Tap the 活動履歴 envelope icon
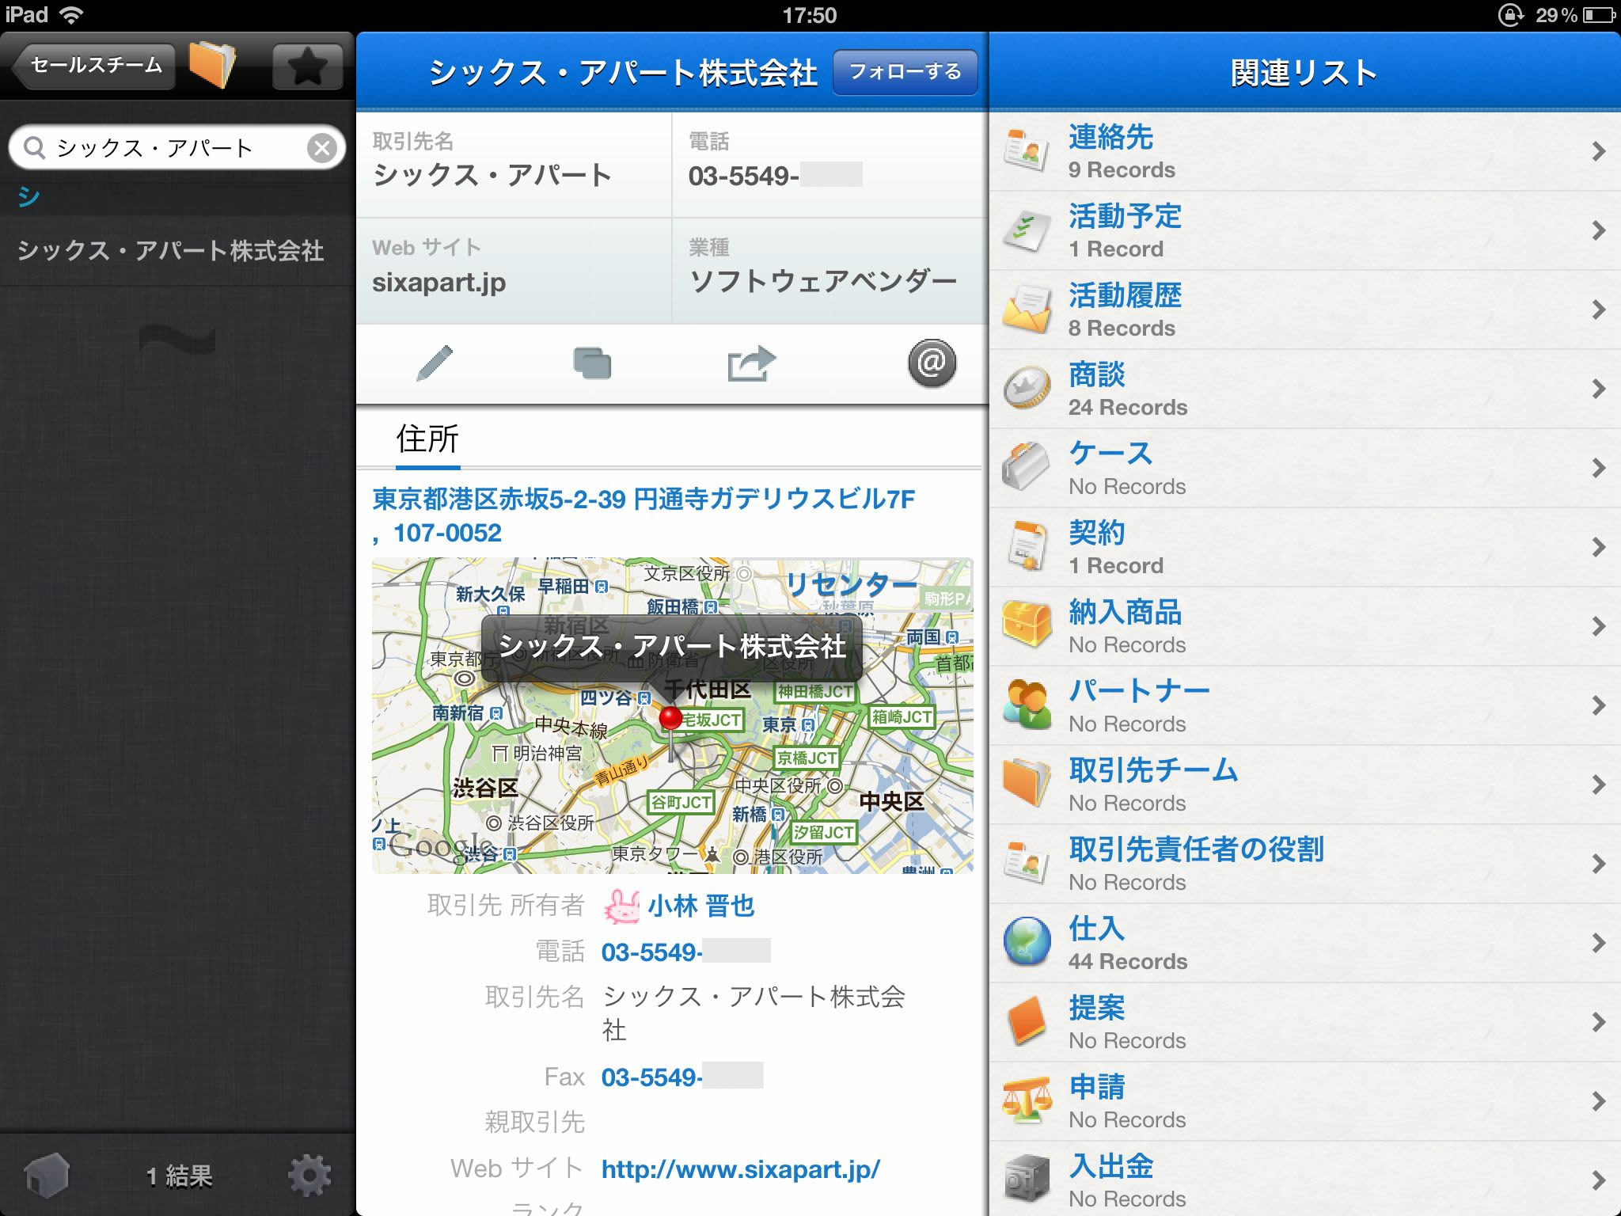1621x1216 pixels. pos(1027,310)
